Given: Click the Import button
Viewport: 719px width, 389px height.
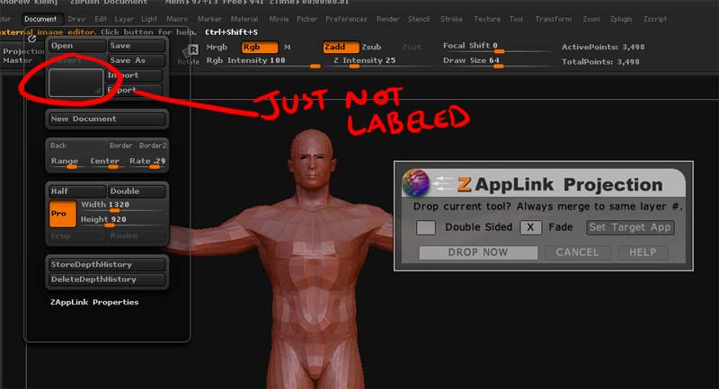Looking at the screenshot, I should pos(134,75).
